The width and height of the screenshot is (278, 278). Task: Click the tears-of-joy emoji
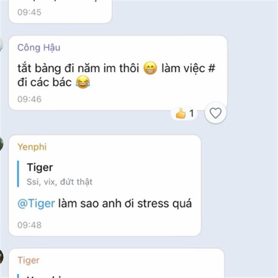click(83, 82)
